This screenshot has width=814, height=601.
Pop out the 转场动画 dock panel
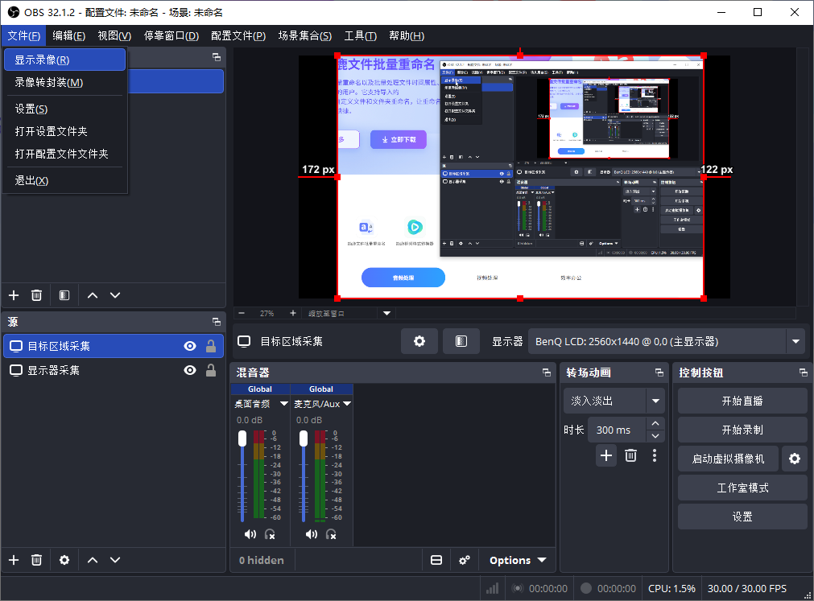[x=659, y=373]
